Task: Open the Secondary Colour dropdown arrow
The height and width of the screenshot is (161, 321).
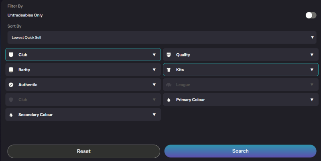Action: [154, 115]
